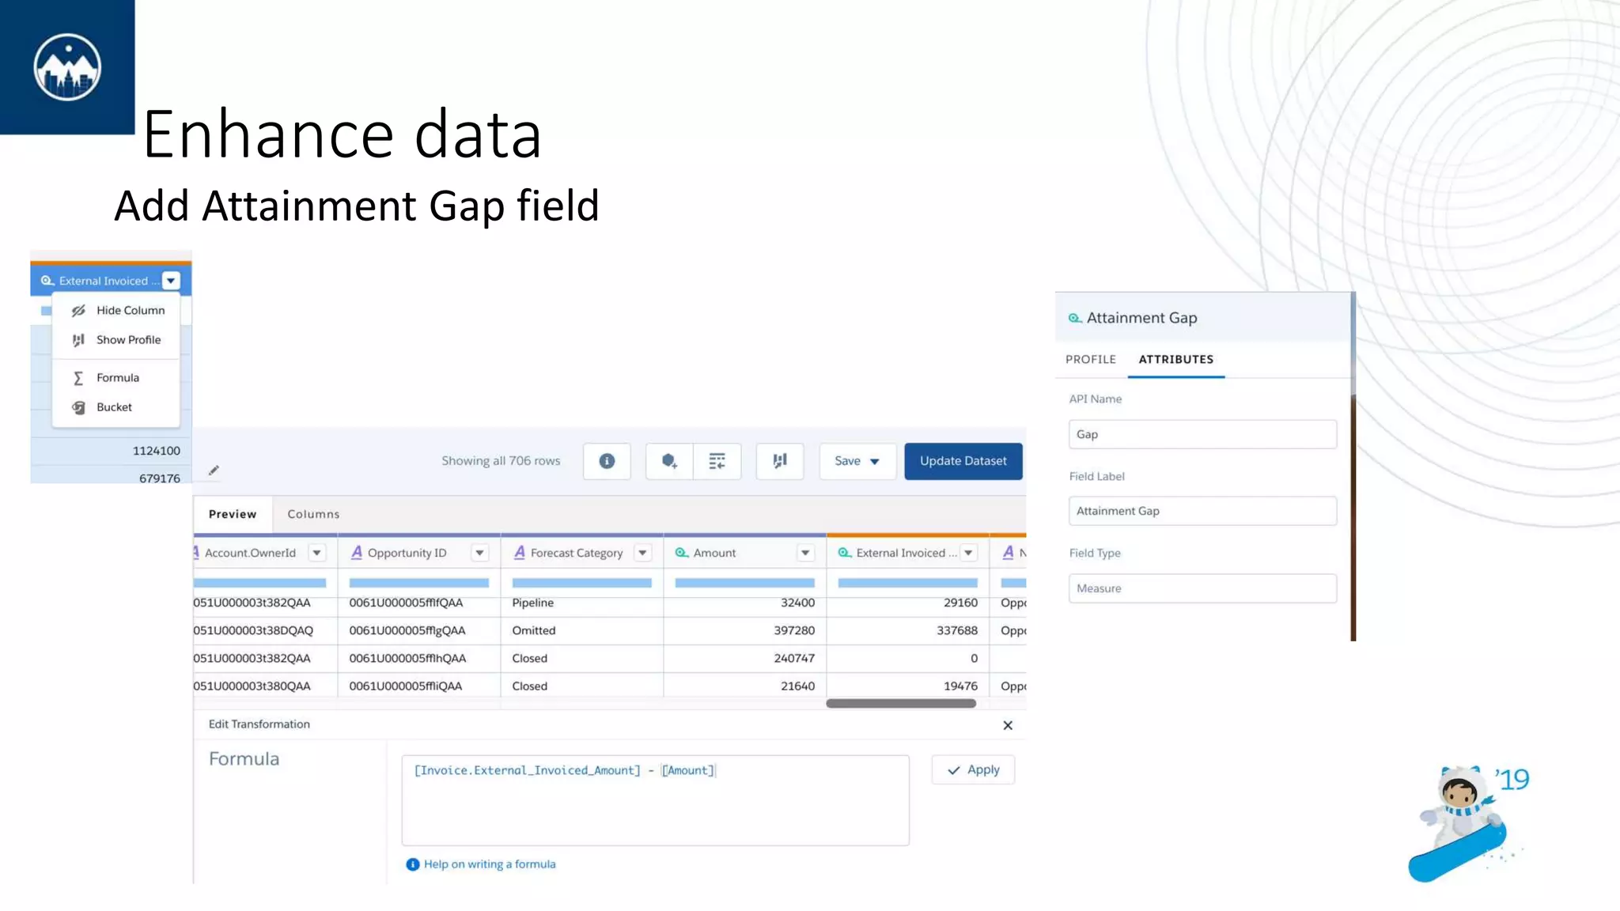1620x911 pixels.
Task: Click the Hide Column eye-slash icon
Action: [78, 311]
